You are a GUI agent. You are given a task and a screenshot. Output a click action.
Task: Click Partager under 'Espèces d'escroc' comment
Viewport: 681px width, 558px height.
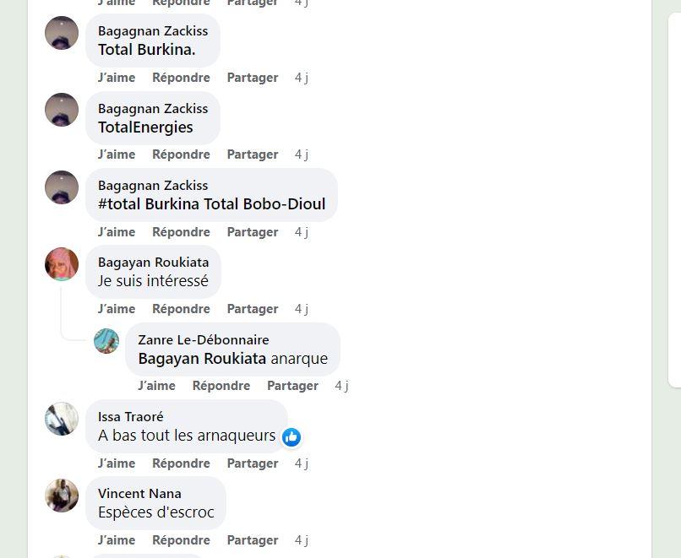point(253,540)
